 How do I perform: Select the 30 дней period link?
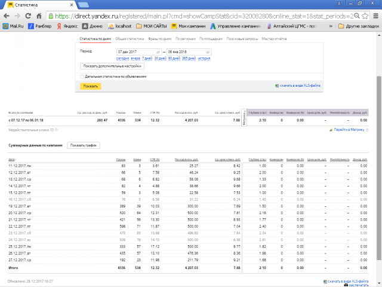(x=160, y=59)
